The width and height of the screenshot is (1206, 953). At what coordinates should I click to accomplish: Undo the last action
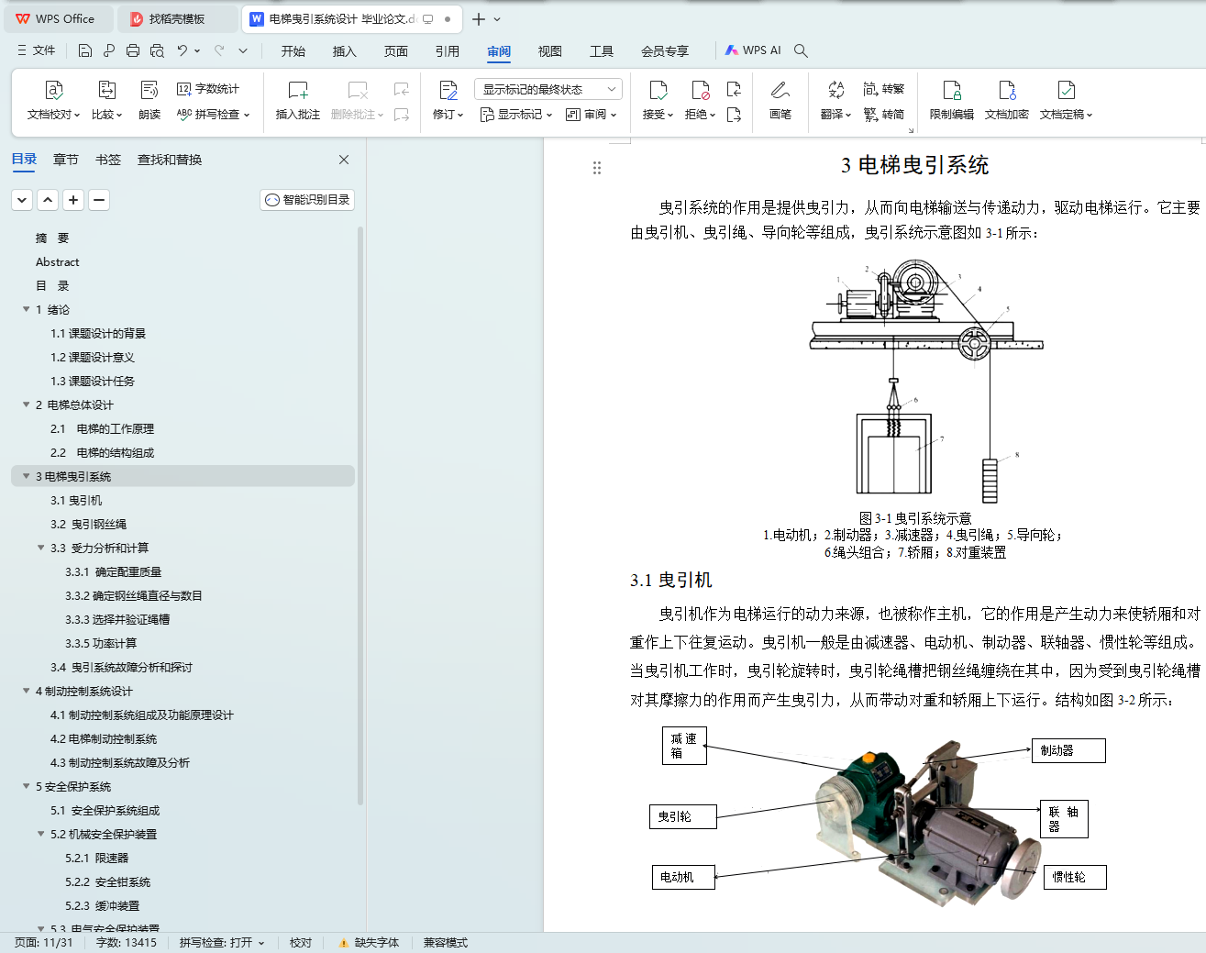(183, 50)
